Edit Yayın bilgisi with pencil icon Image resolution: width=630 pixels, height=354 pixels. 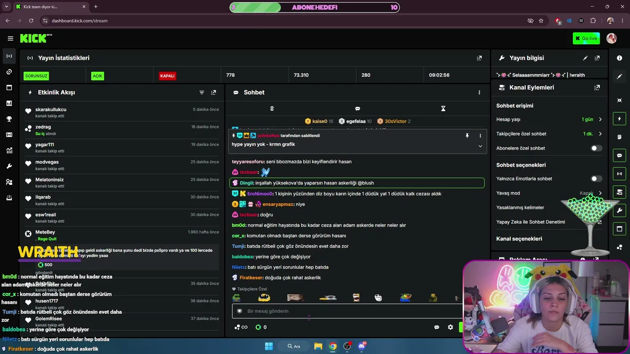[585, 58]
